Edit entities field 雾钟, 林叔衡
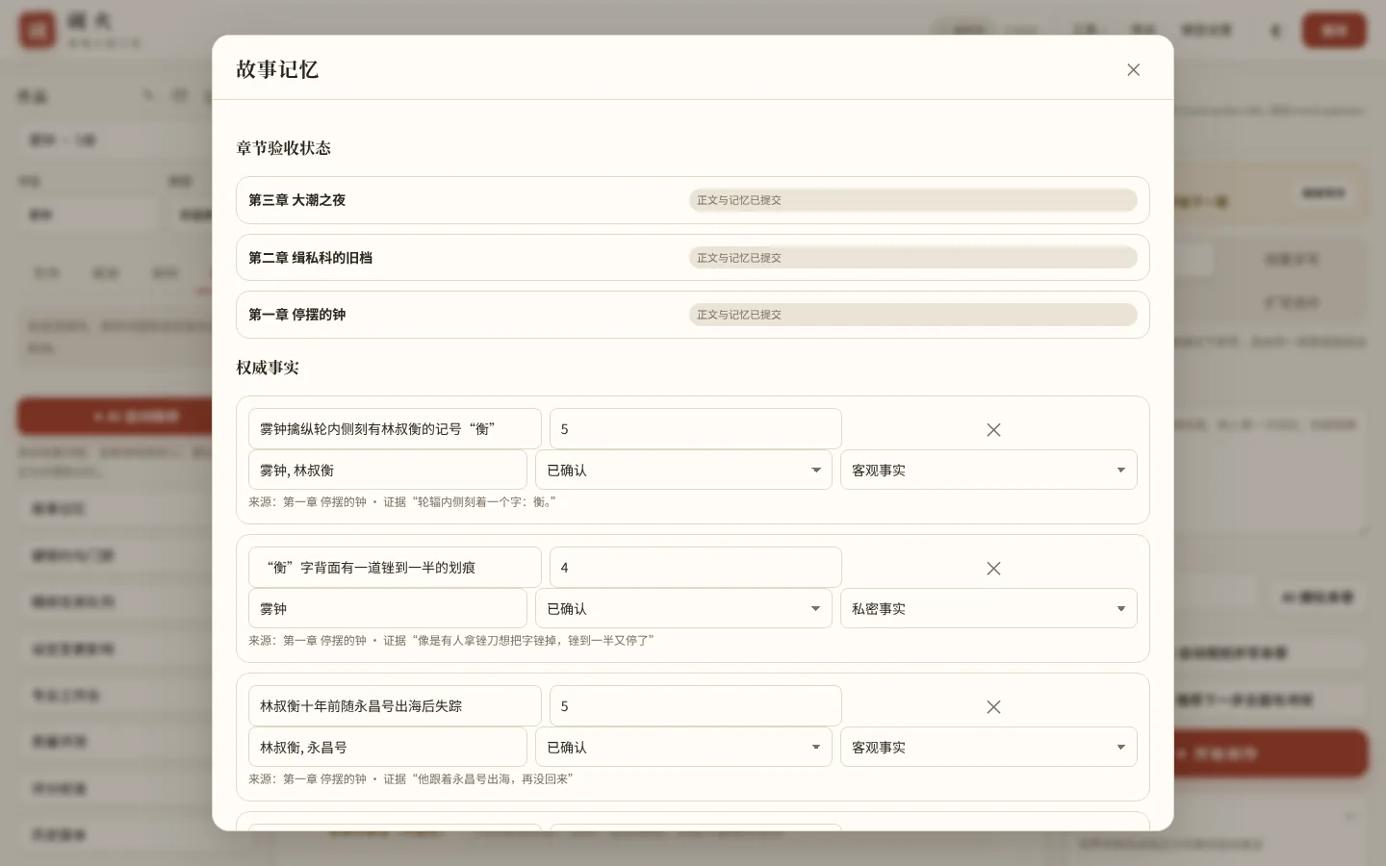Image resolution: width=1386 pixels, height=866 pixels. [x=387, y=470]
